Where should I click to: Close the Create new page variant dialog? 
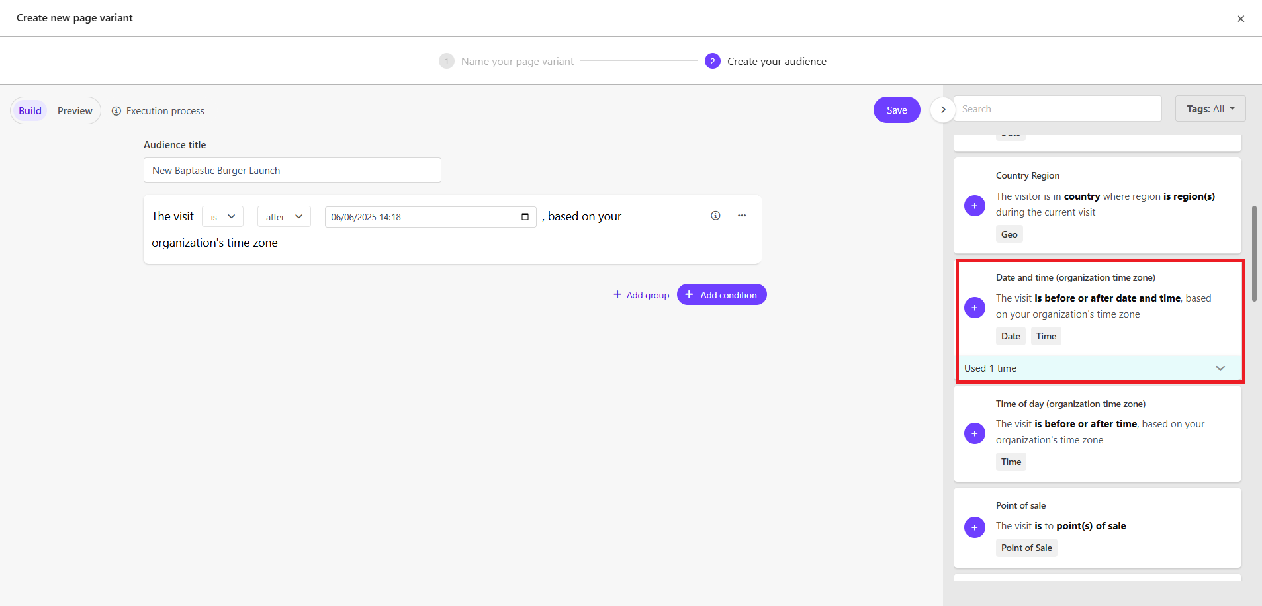pyautogui.click(x=1240, y=19)
